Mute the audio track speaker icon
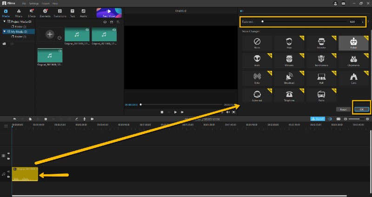372x197 pixels. coord(8,172)
